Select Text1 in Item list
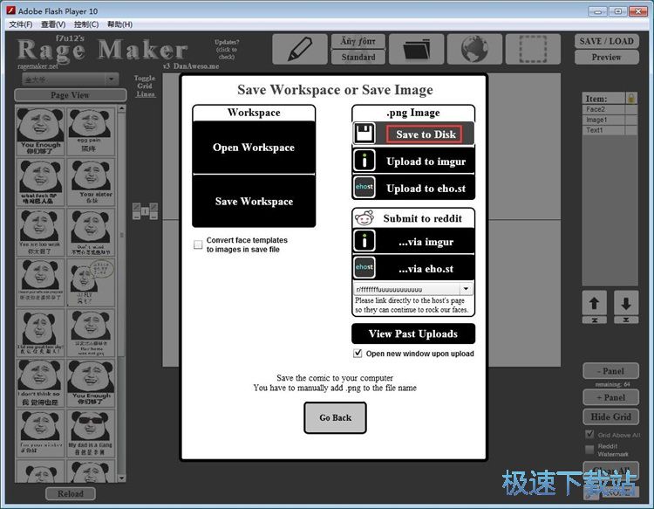This screenshot has width=654, height=509. 603,130
